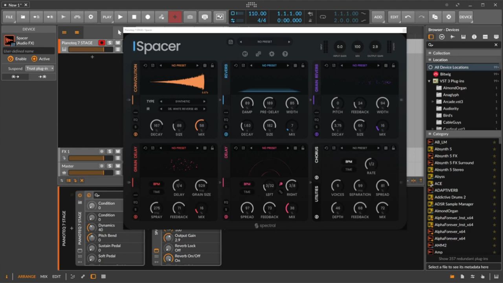Open Spacer's settings via its gear icon
Image resolution: width=503 pixels, height=283 pixels.
(x=272, y=54)
